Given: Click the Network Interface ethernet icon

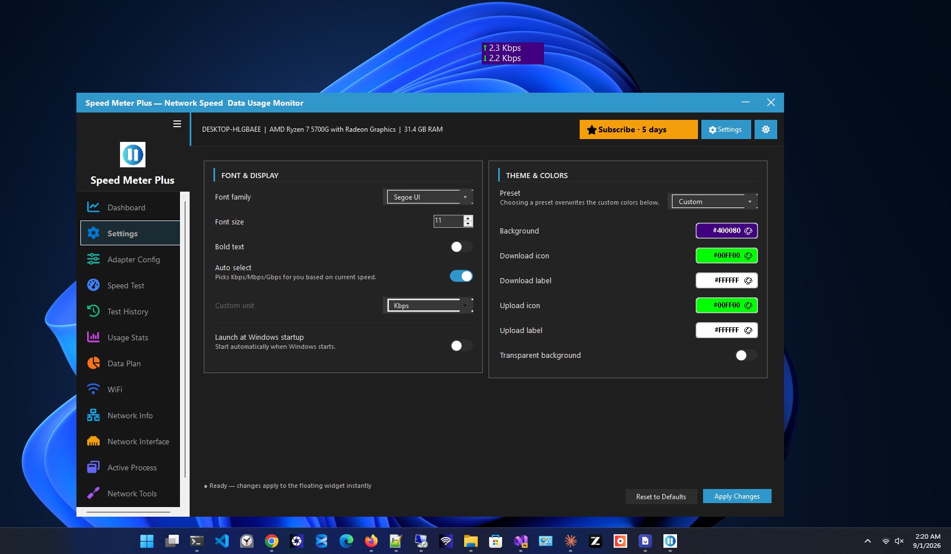Looking at the screenshot, I should (x=93, y=441).
